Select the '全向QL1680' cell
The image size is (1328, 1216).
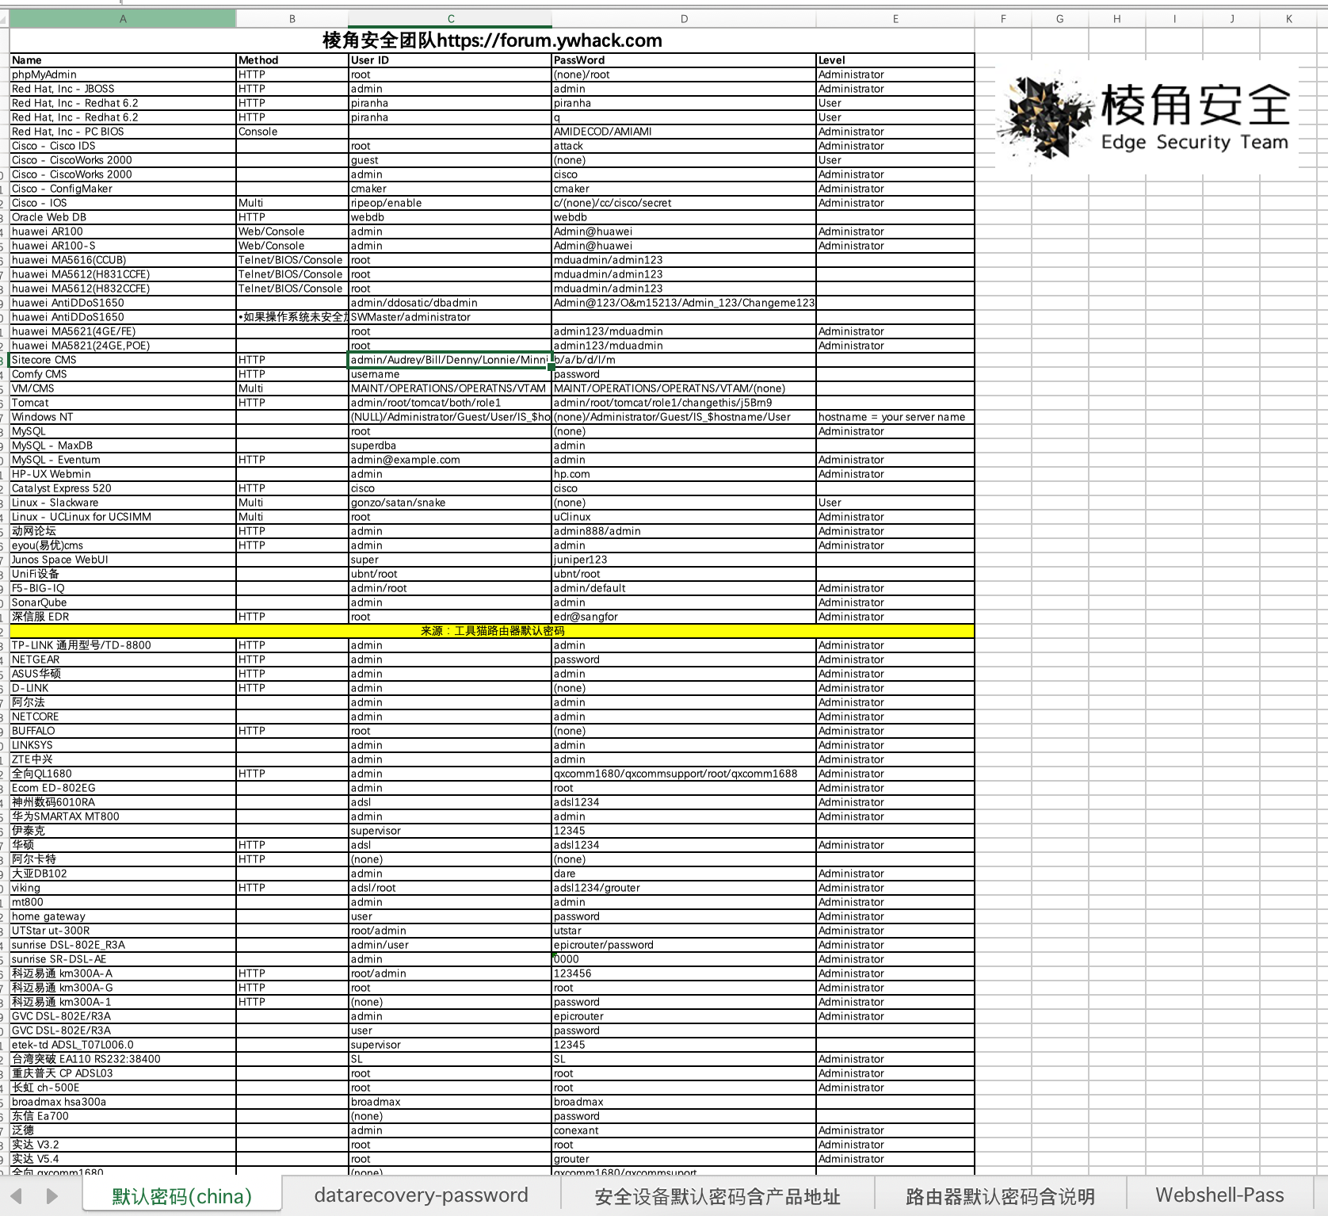(x=123, y=774)
